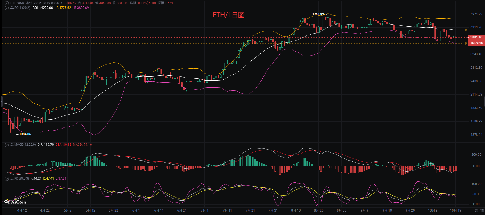Image resolution: width=485 pixels, height=215 pixels.
Task: Click the KDJ 100.00 axis label
Action: tap(476, 184)
